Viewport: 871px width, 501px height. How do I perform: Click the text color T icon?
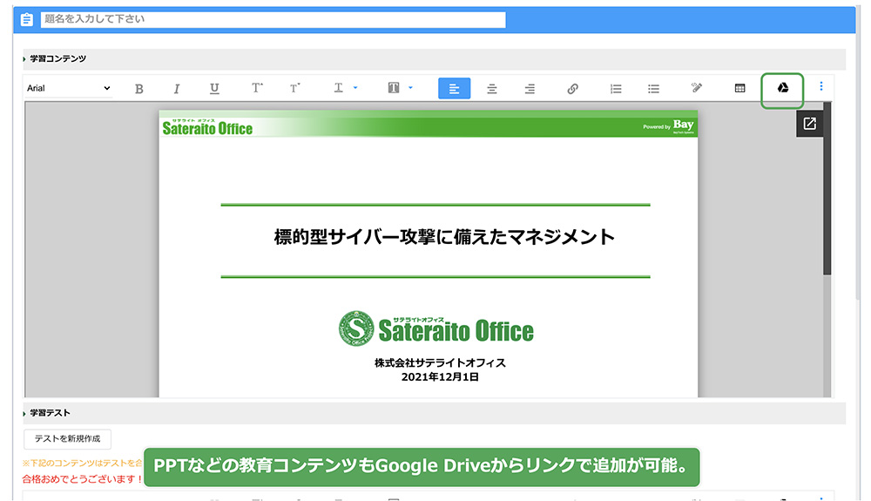pos(338,88)
